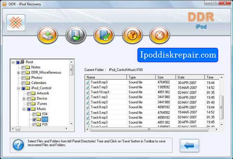This screenshot has width=233, height=159.
Task: Click the Photos folder icon
Action: click(x=28, y=78)
